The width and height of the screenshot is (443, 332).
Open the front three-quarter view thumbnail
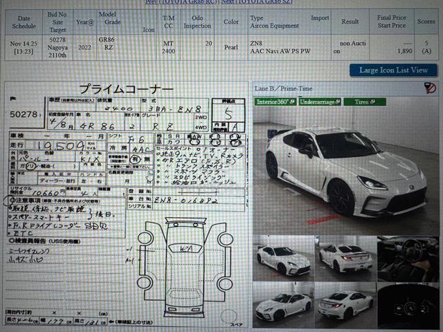[283, 258]
